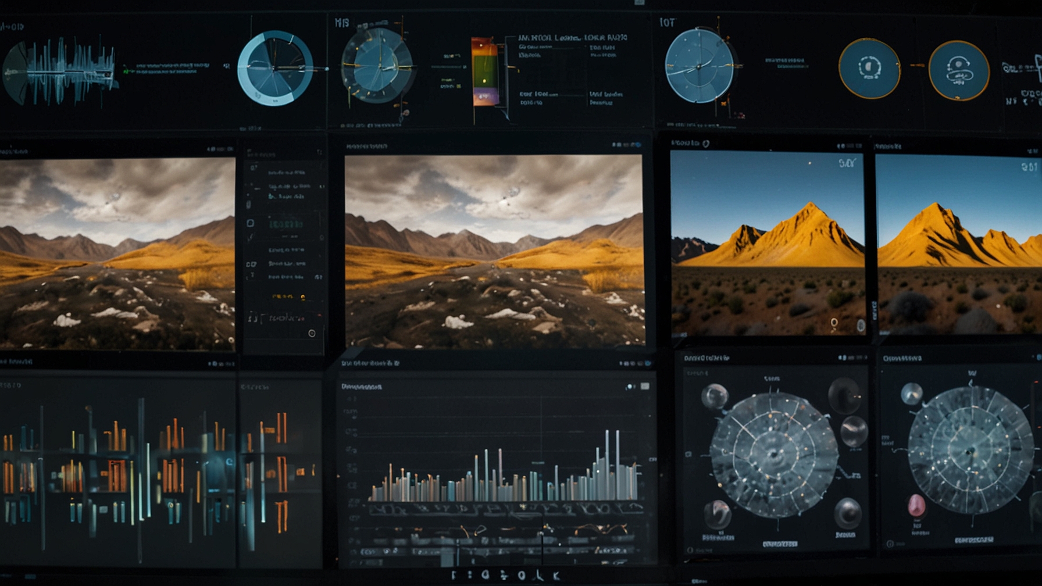Select the camera shutter icon in the sidebar
This screenshot has width=1042, height=586.
(x=312, y=333)
